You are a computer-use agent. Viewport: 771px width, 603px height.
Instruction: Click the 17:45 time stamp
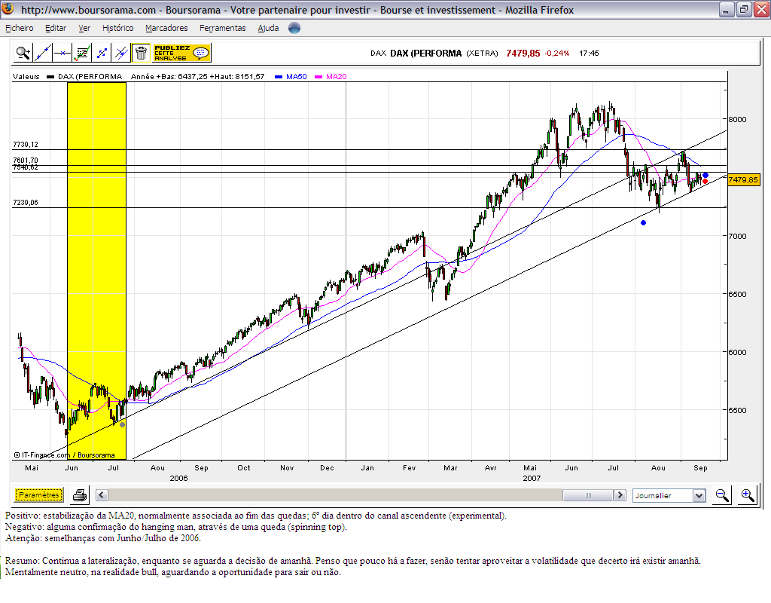pos(589,54)
